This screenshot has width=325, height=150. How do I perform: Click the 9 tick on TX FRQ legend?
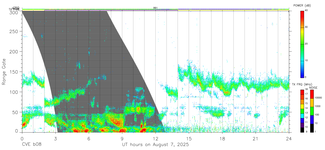[x=307, y=131]
